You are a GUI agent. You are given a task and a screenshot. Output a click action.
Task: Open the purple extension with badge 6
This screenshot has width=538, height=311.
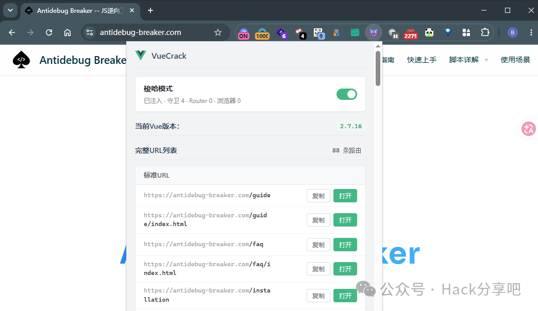tap(282, 33)
